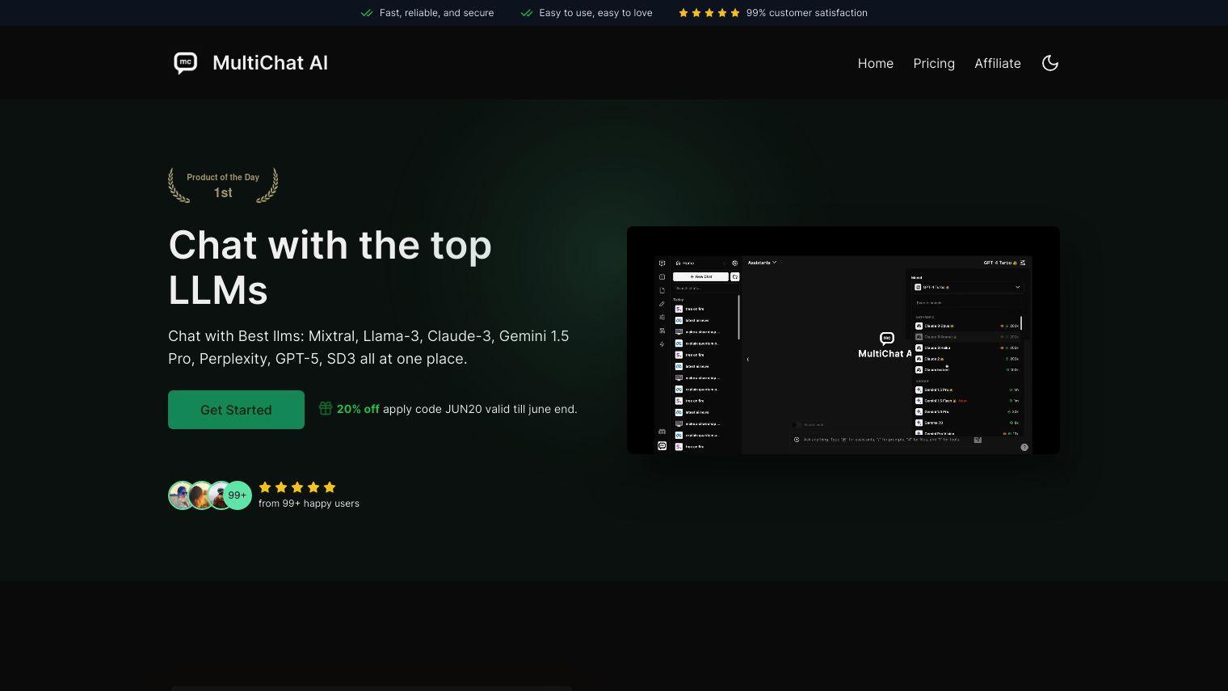Go to the Affiliate page

coord(997,63)
